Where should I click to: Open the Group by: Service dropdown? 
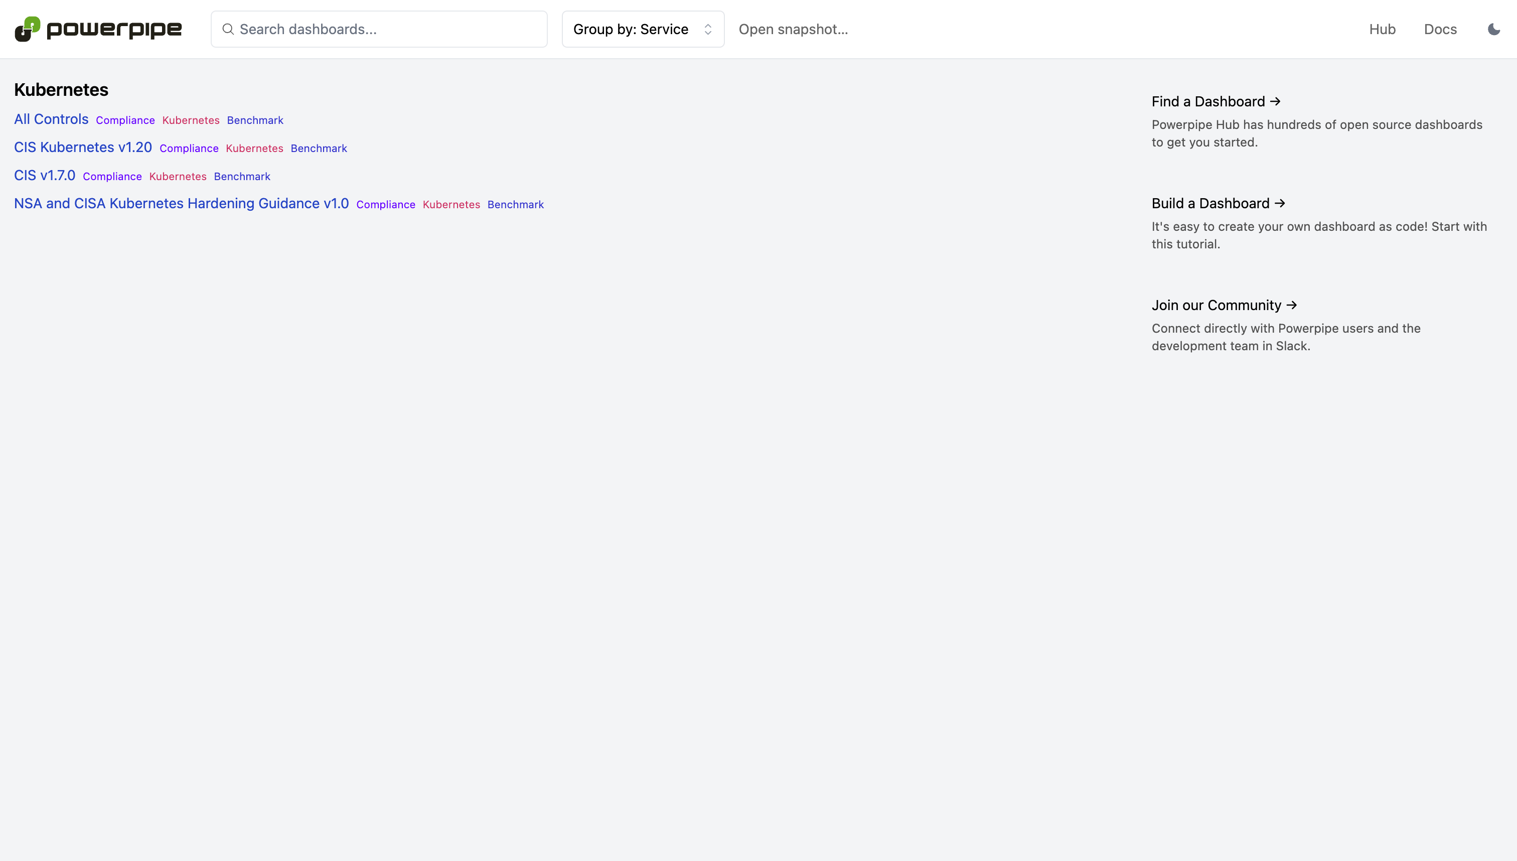click(643, 29)
